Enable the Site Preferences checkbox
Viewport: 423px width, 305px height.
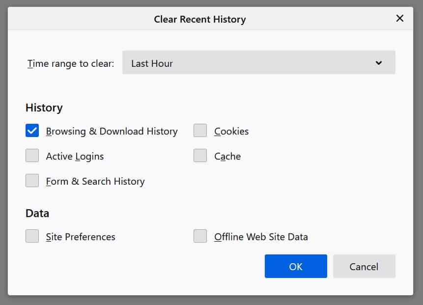coord(32,236)
